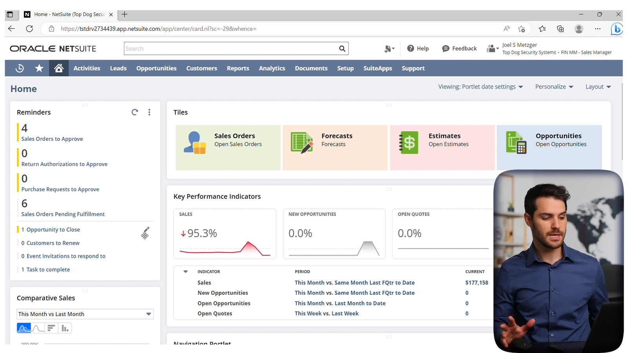Click the Sales Orders tile icon

[195, 143]
